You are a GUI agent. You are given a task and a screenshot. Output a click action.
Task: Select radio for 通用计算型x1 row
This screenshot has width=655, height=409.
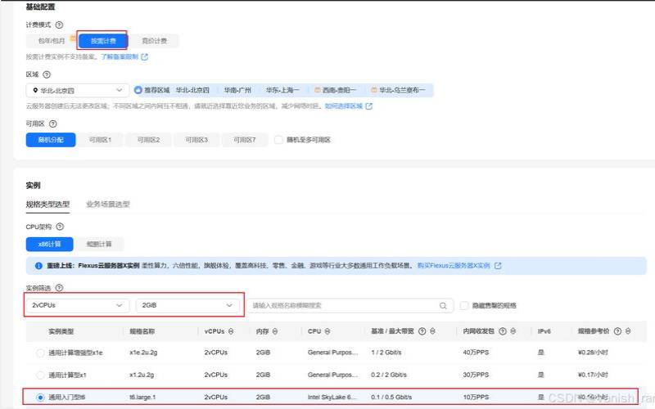click(x=40, y=375)
